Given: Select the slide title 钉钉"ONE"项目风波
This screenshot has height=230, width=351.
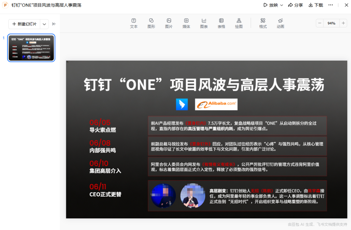Looking at the screenshot, I should point(204,85).
